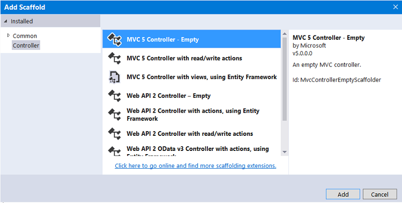Screen dimensions: 402x203
Task: Click icon for Web API 2 Controller using Entity Framework
Action: (x=114, y=114)
